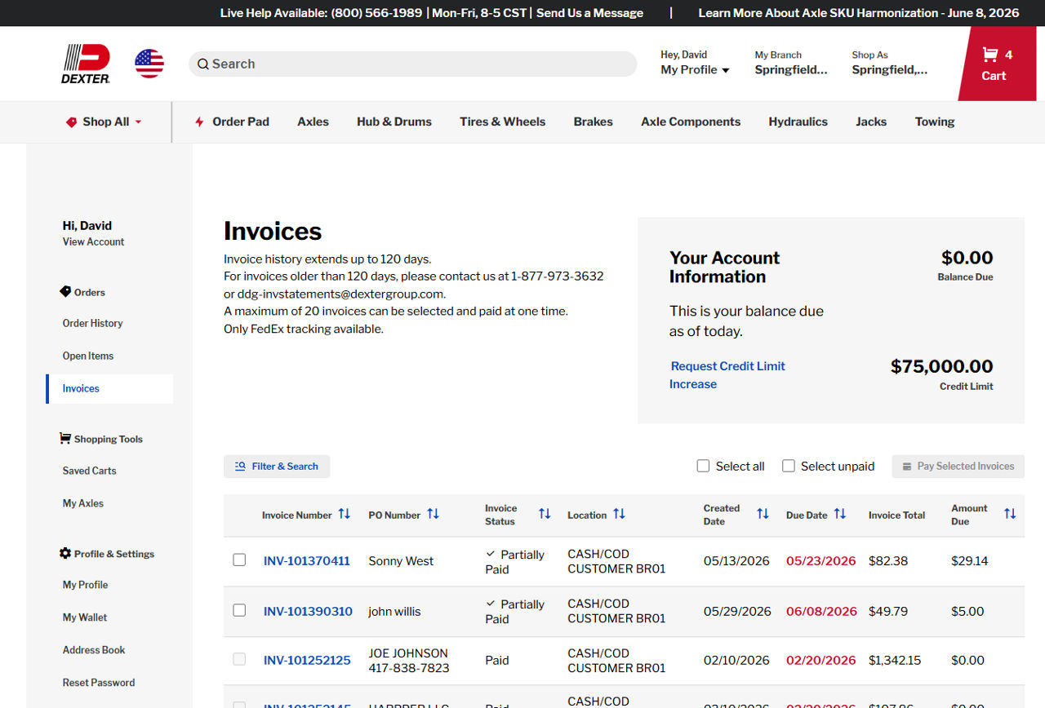Sort by Created Date arrows
The image size is (1045, 708).
tap(763, 514)
